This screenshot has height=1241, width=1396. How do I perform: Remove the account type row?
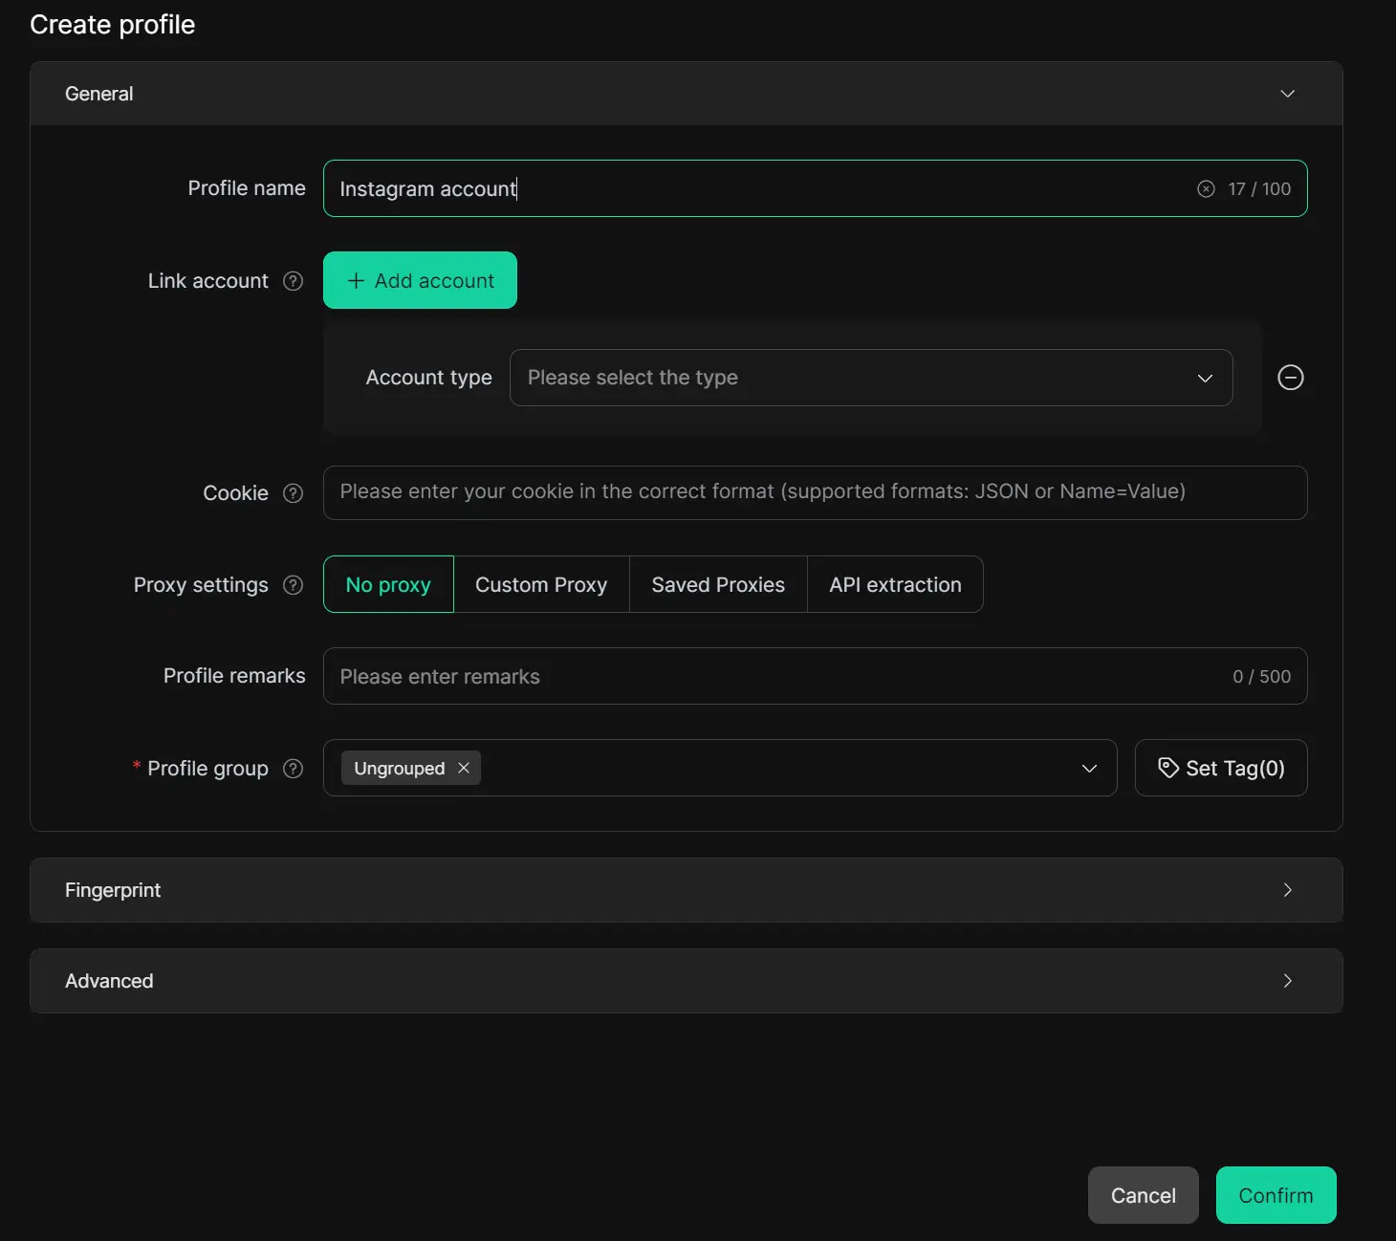pyautogui.click(x=1290, y=378)
